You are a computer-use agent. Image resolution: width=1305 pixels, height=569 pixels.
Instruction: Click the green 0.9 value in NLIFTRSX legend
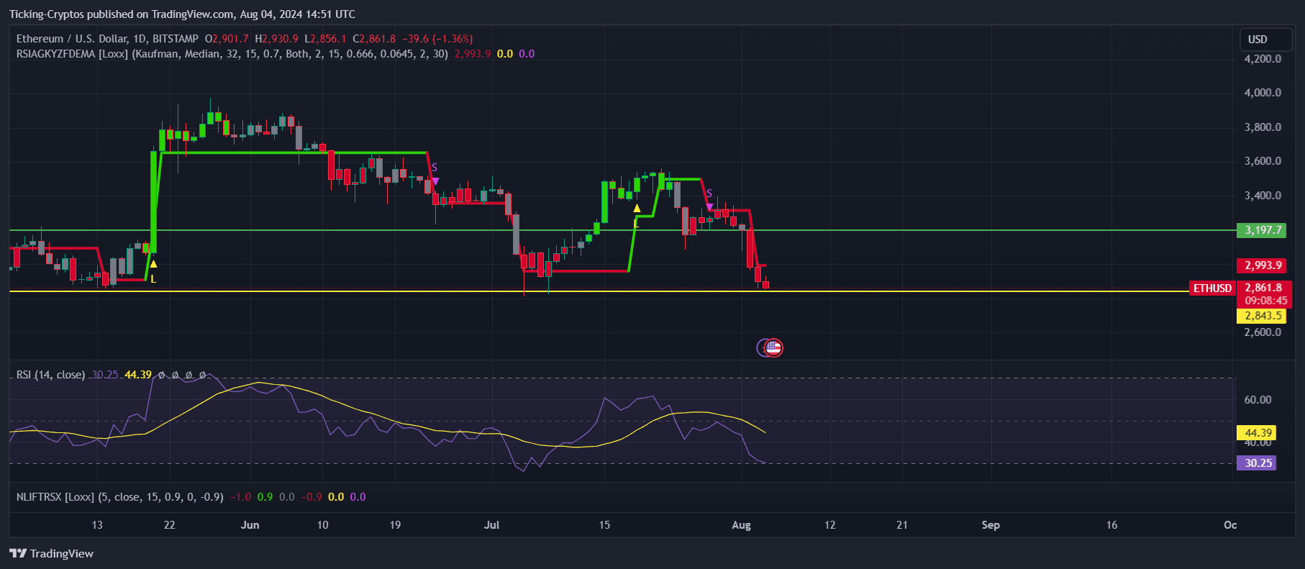tap(265, 497)
